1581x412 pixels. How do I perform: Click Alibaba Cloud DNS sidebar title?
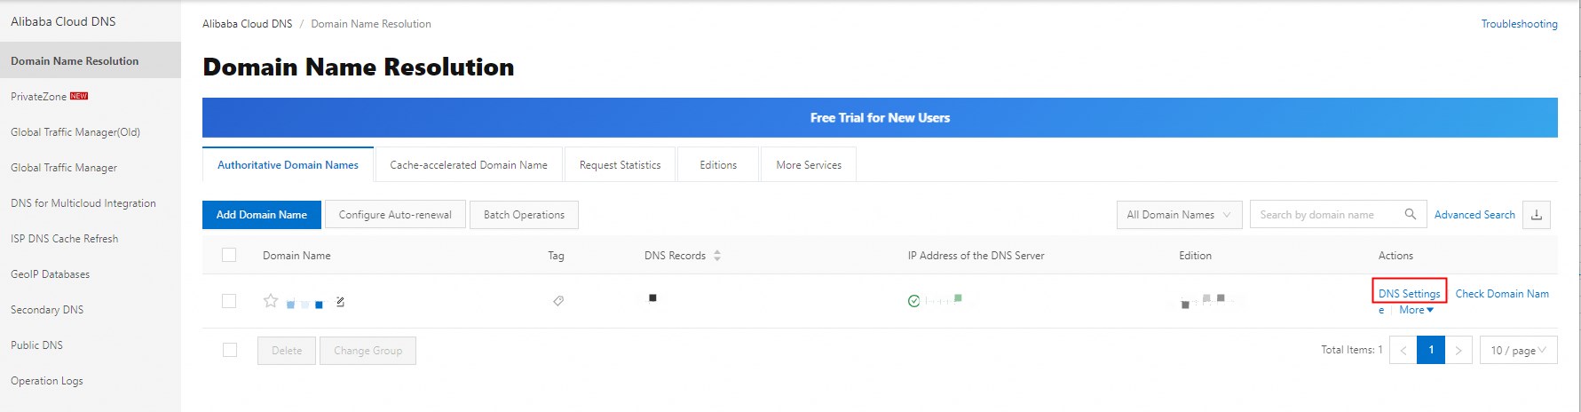(63, 21)
